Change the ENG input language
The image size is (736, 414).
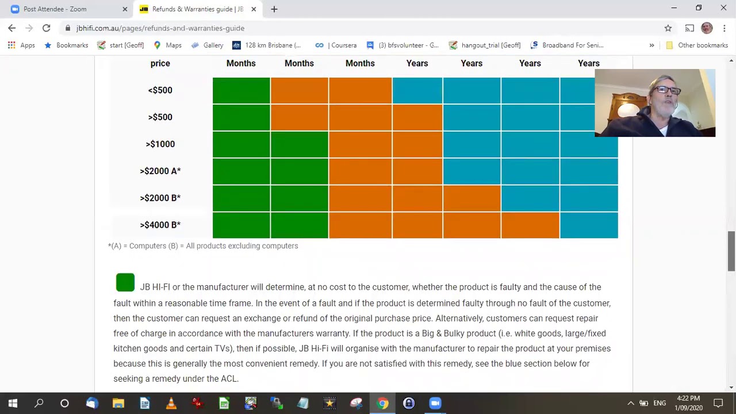[660, 403]
